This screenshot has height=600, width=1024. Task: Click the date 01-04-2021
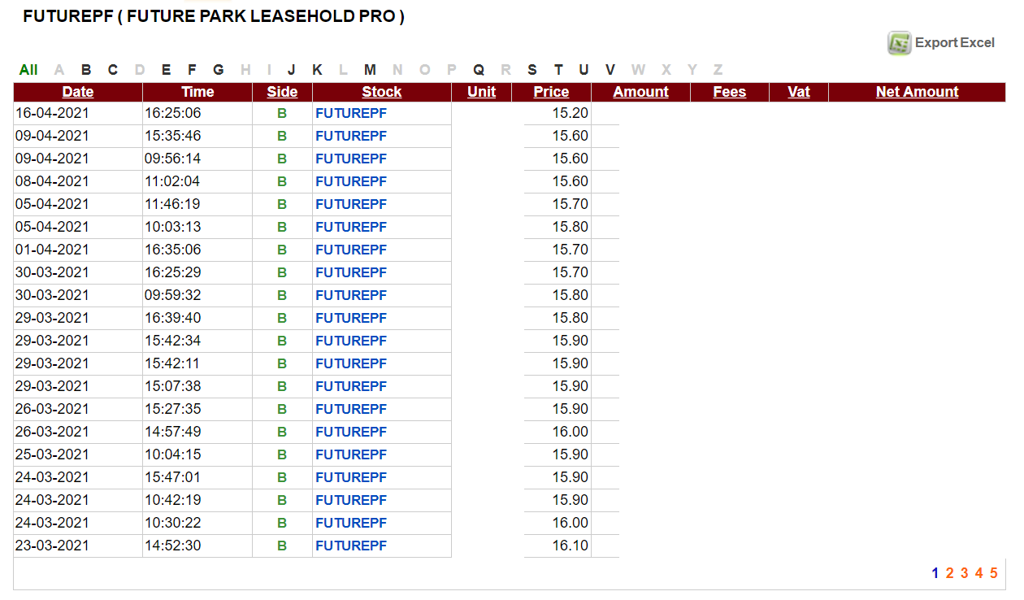click(x=52, y=250)
